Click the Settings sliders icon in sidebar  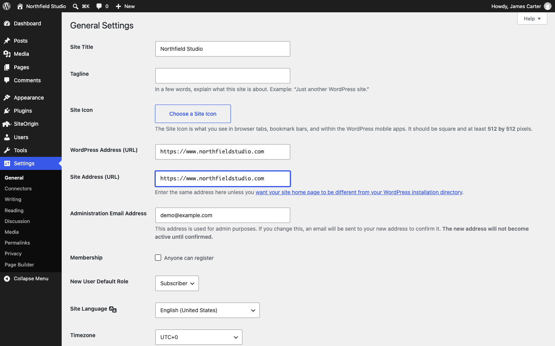(7, 163)
